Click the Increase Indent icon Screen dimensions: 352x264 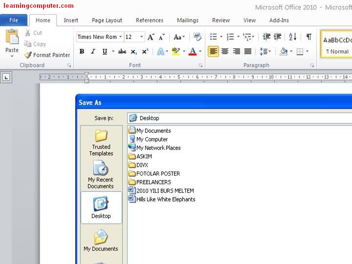point(278,37)
